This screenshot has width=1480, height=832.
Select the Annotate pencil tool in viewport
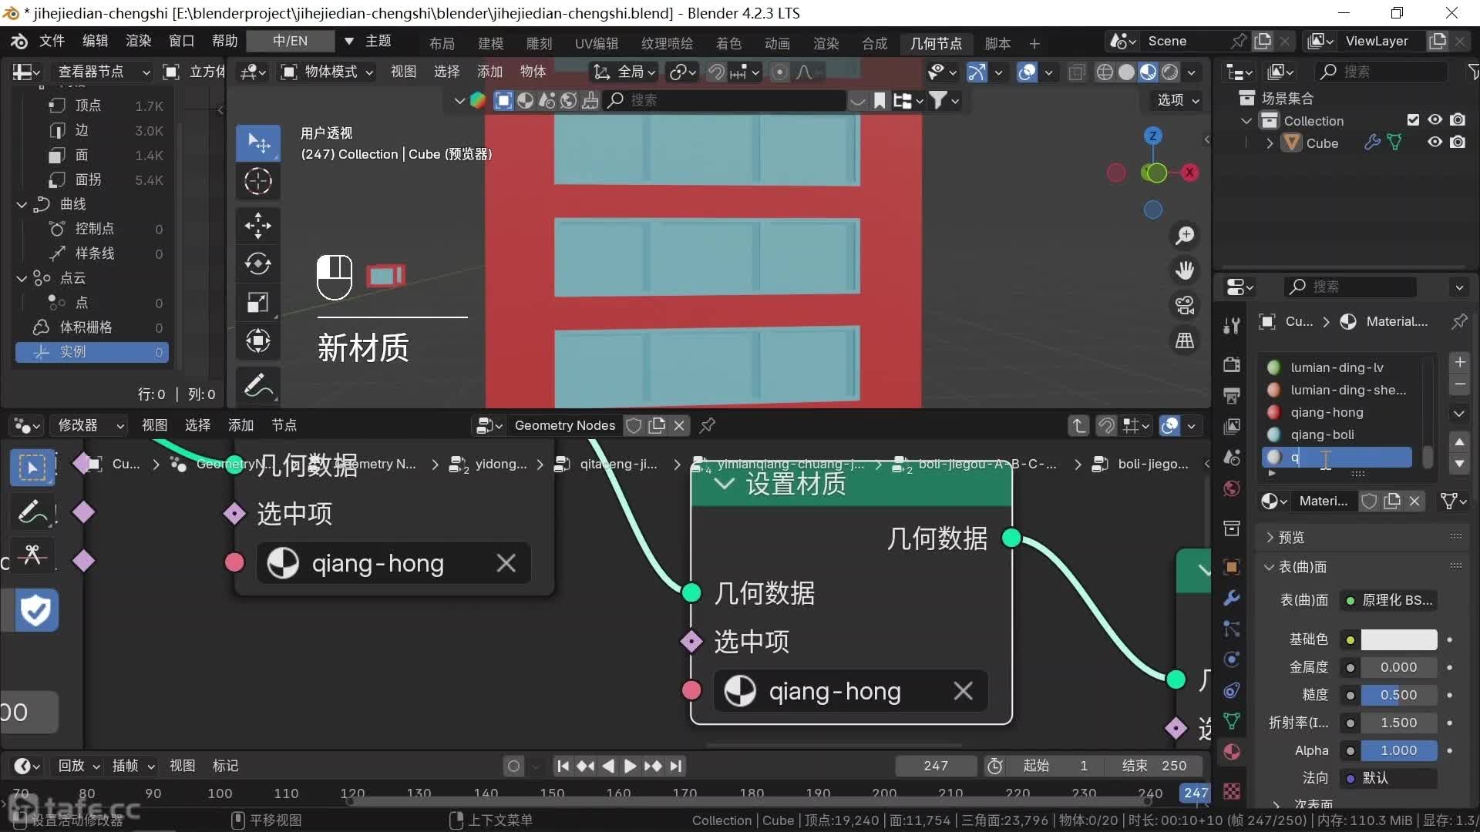pos(257,385)
